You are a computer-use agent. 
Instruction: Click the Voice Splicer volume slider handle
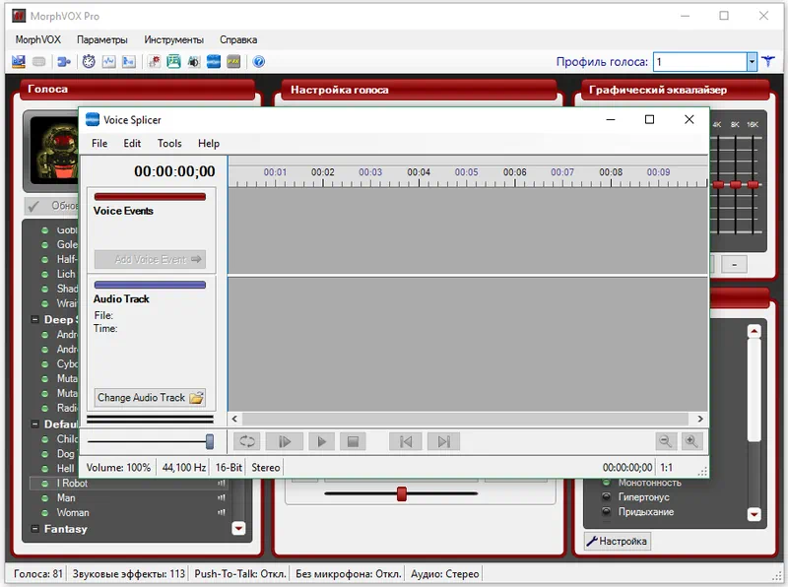pyautogui.click(x=210, y=442)
